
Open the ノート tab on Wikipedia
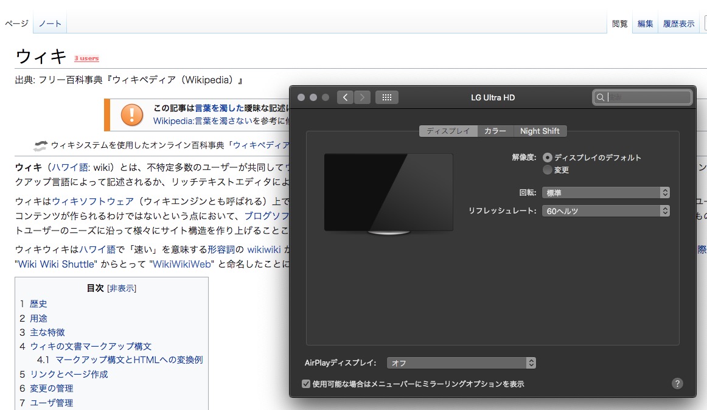[50, 24]
